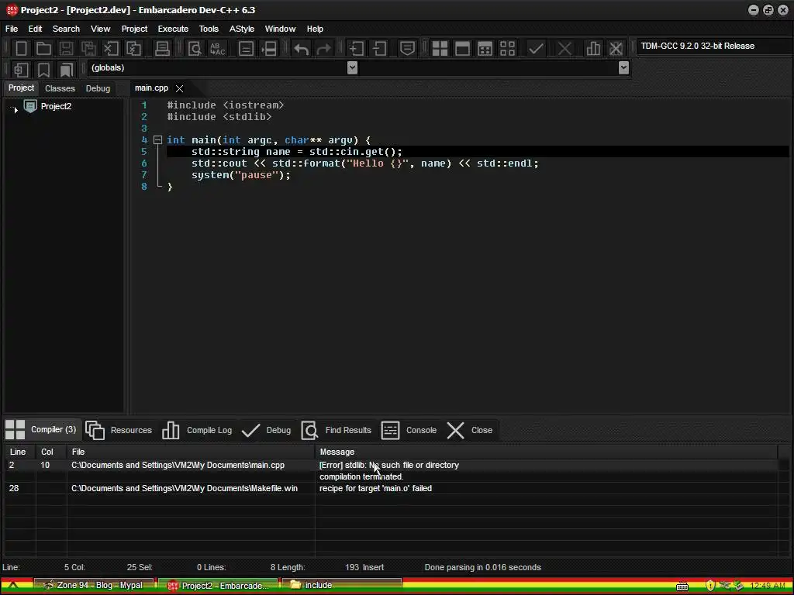Expand the Project2 tree node
This screenshot has width=794, height=595.
(x=16, y=109)
